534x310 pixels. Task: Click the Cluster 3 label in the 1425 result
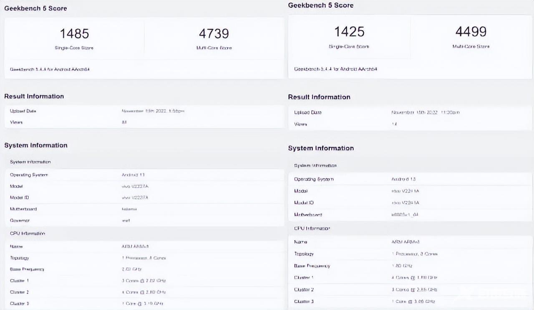point(304,301)
